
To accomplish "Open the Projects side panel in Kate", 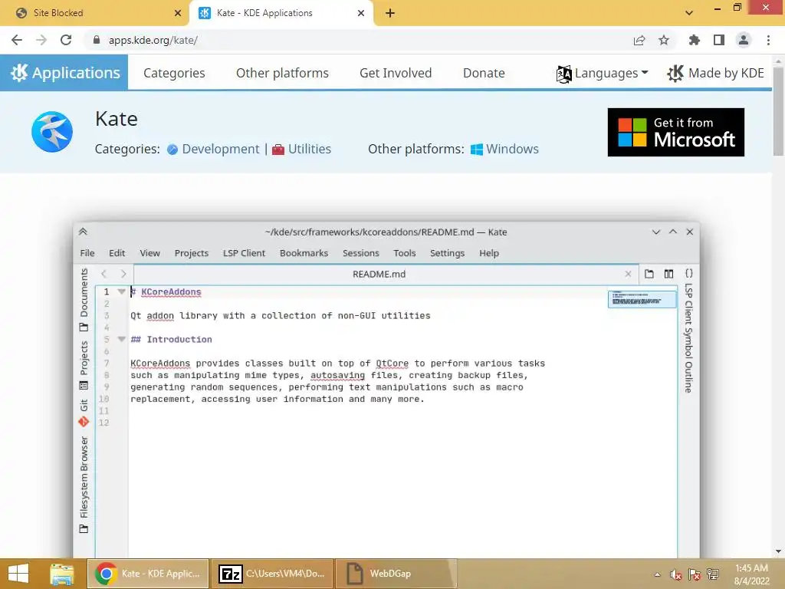I will (84, 366).
